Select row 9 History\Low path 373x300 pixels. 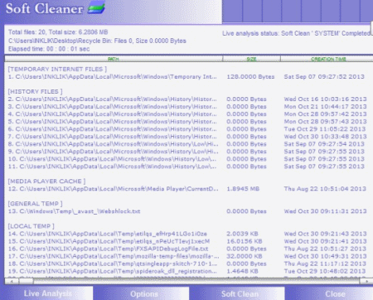[113, 152]
